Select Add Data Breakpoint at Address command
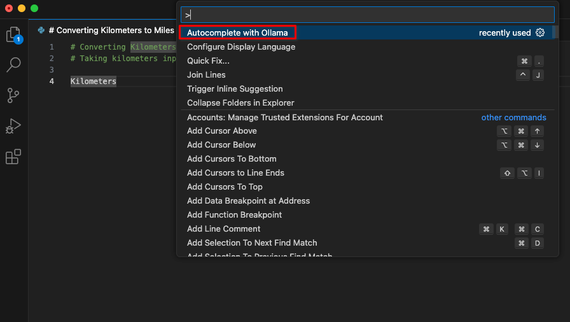Image resolution: width=570 pixels, height=322 pixels. (368, 200)
